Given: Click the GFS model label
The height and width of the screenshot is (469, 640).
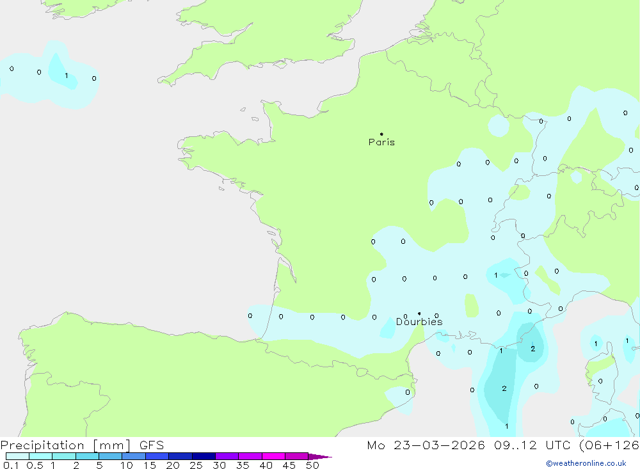Looking at the screenshot, I should click(x=152, y=445).
